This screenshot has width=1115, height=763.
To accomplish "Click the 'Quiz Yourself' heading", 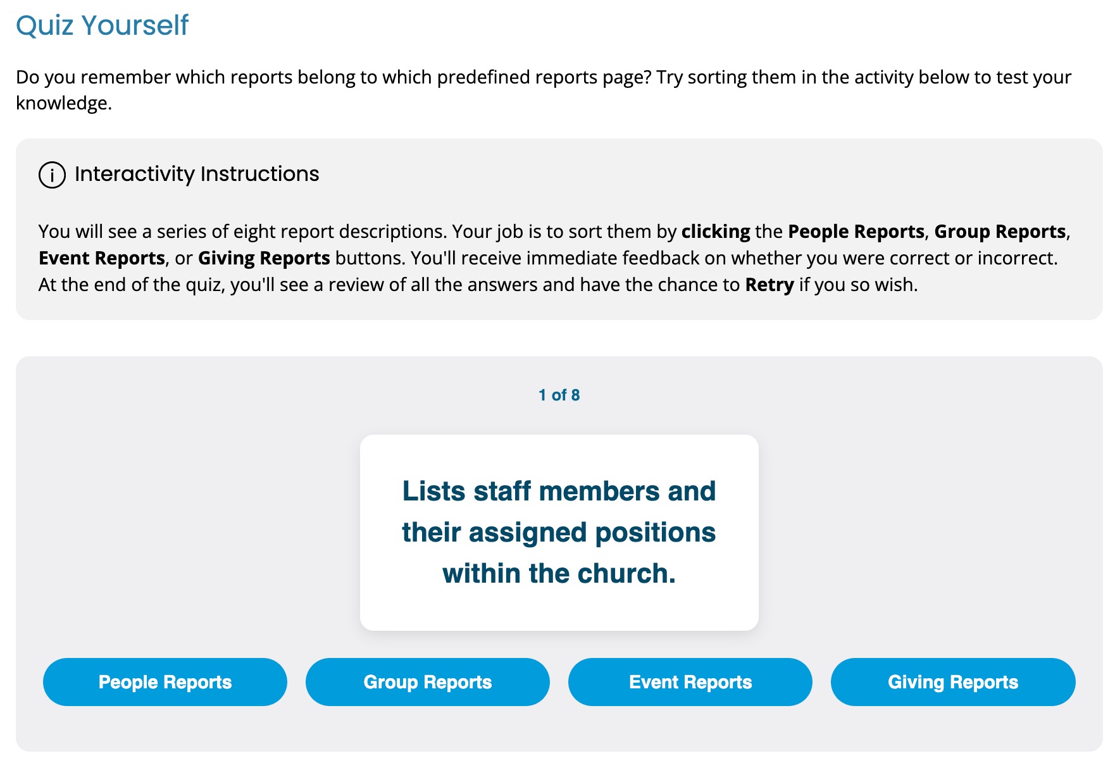I will point(103,25).
